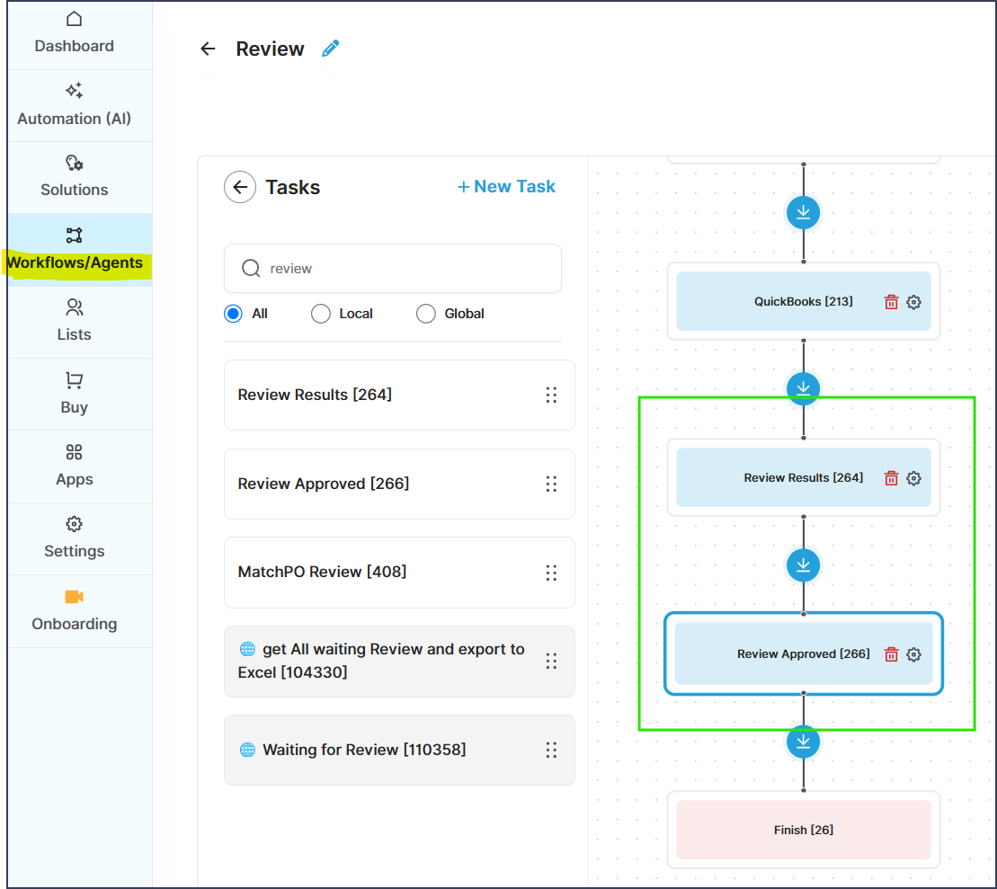Screen dimensions: 997x889
Task: Select MatchPO Review [408] task card
Action: [x=399, y=573]
